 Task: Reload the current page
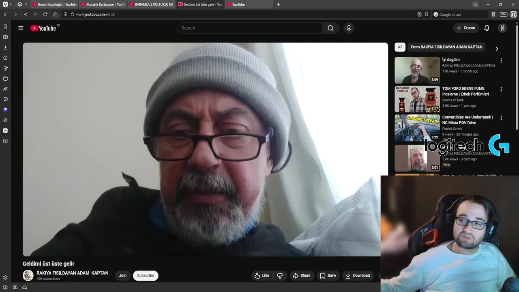[45, 14]
